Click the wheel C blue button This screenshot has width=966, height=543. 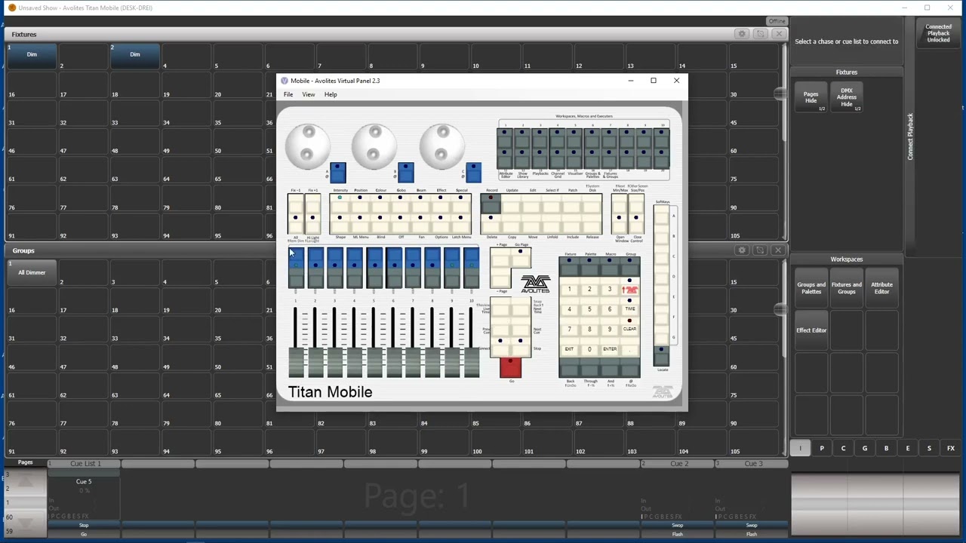(474, 173)
